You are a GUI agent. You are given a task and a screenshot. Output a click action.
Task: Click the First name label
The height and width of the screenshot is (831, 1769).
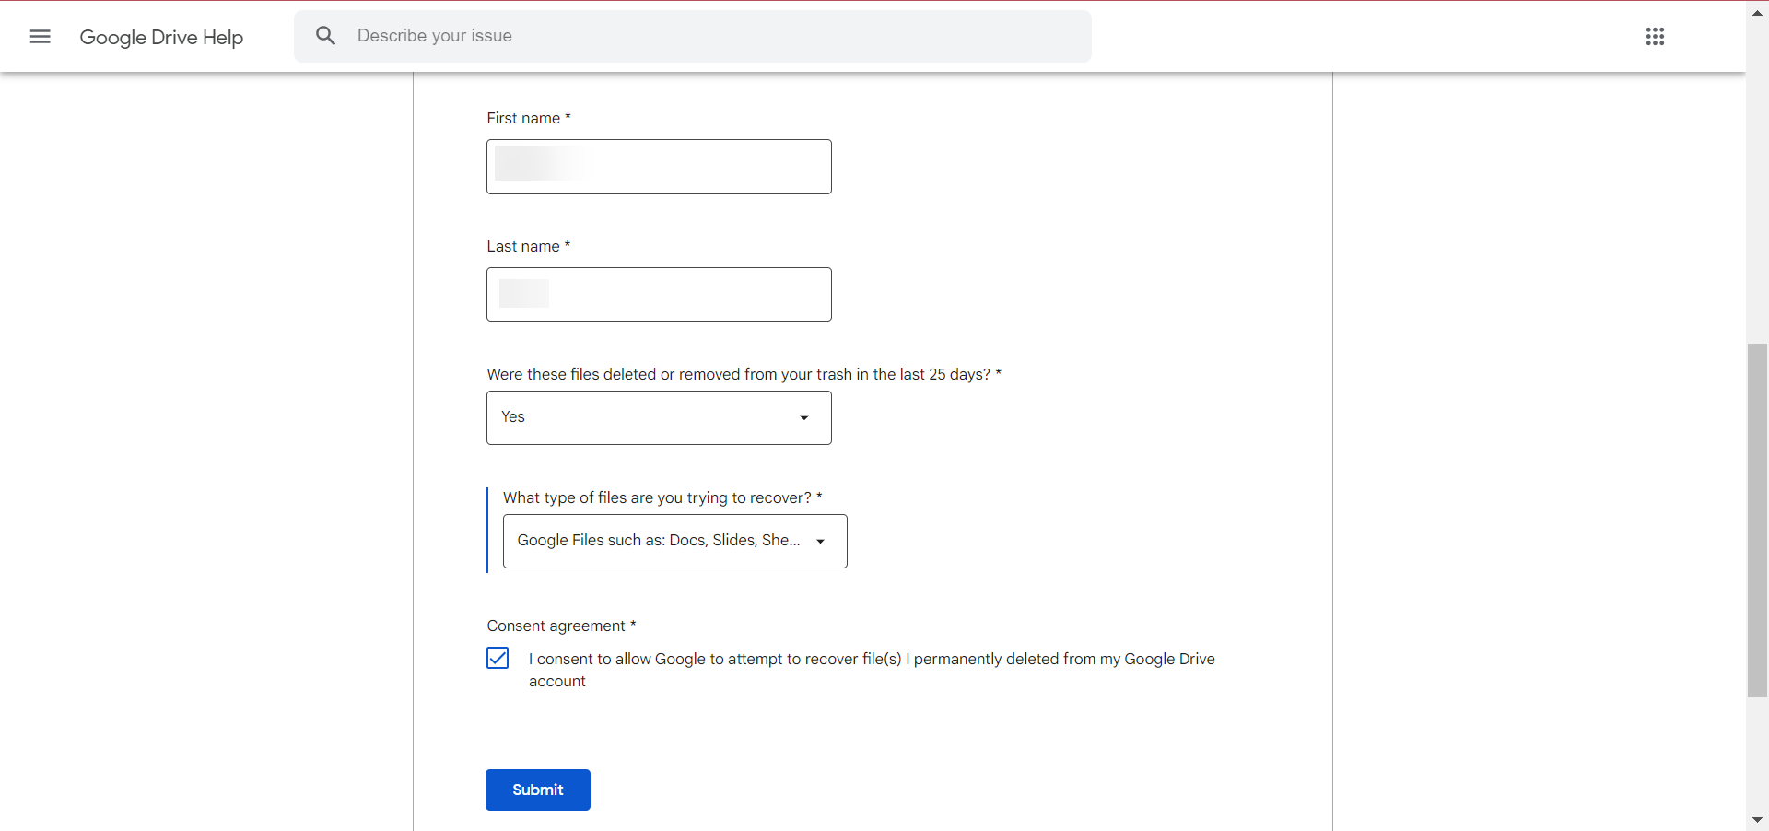coord(522,119)
